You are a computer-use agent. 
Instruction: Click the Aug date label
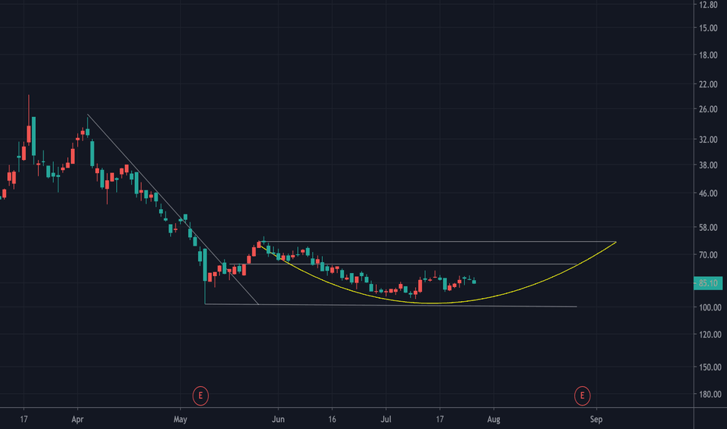(494, 420)
